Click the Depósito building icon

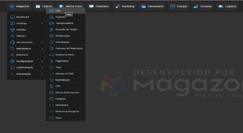pos(51,17)
